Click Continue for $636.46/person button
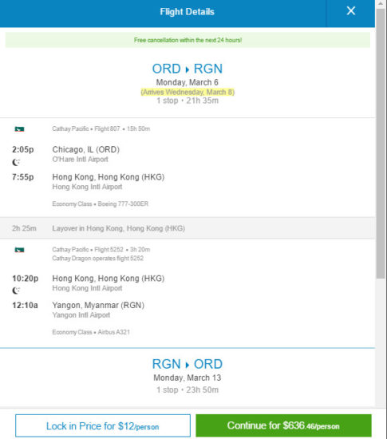Image resolution: width=387 pixels, height=439 pixels. coord(283,425)
